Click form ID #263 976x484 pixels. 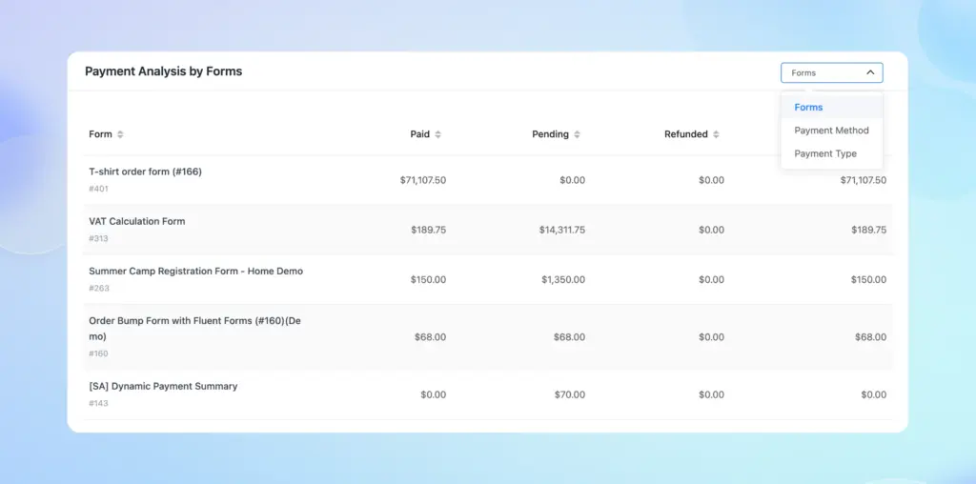pyautogui.click(x=98, y=289)
